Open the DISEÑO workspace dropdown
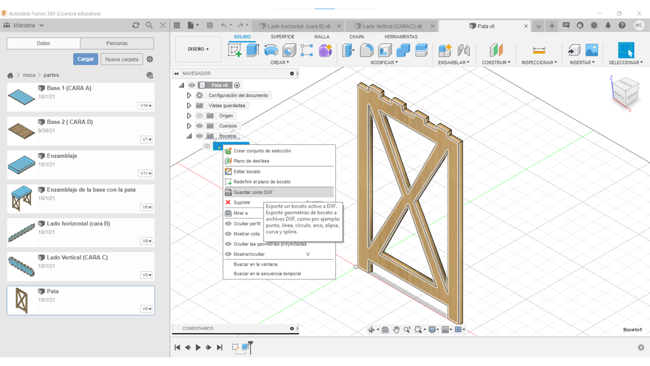The image size is (650, 366). (198, 49)
